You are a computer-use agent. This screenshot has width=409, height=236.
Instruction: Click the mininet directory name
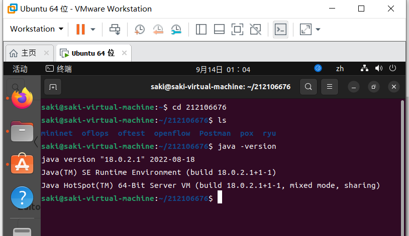coord(57,133)
